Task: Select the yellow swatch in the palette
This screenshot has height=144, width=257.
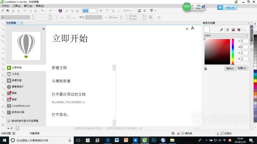Action: 256,81
